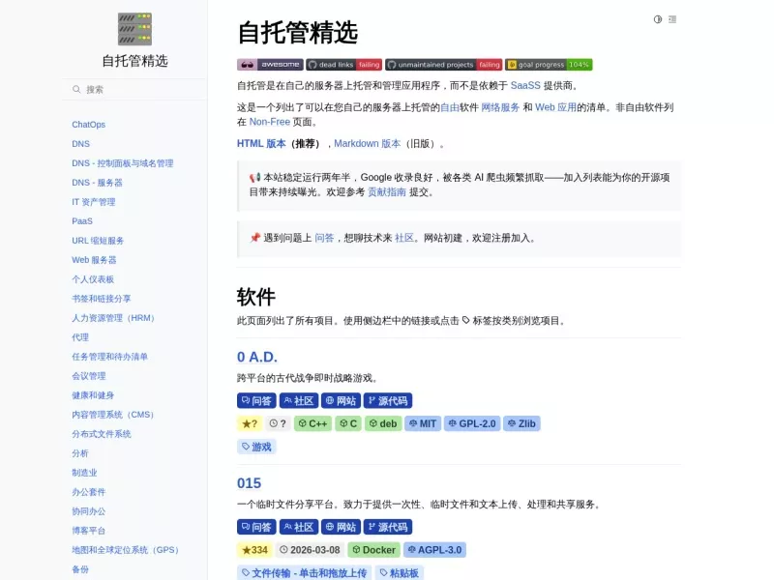Go to URL 缩短服务 category
774x580 pixels.
point(98,240)
